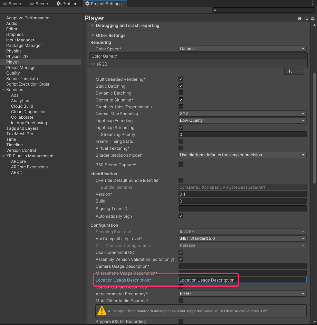
Task: Toggle the Automatically Sign checkbox
Action: 181,216
